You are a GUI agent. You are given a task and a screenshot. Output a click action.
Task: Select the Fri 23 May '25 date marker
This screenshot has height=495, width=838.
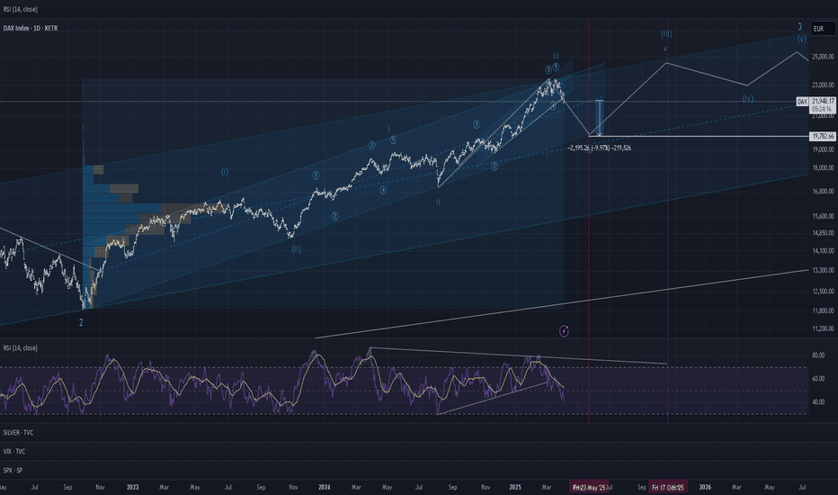(x=589, y=487)
